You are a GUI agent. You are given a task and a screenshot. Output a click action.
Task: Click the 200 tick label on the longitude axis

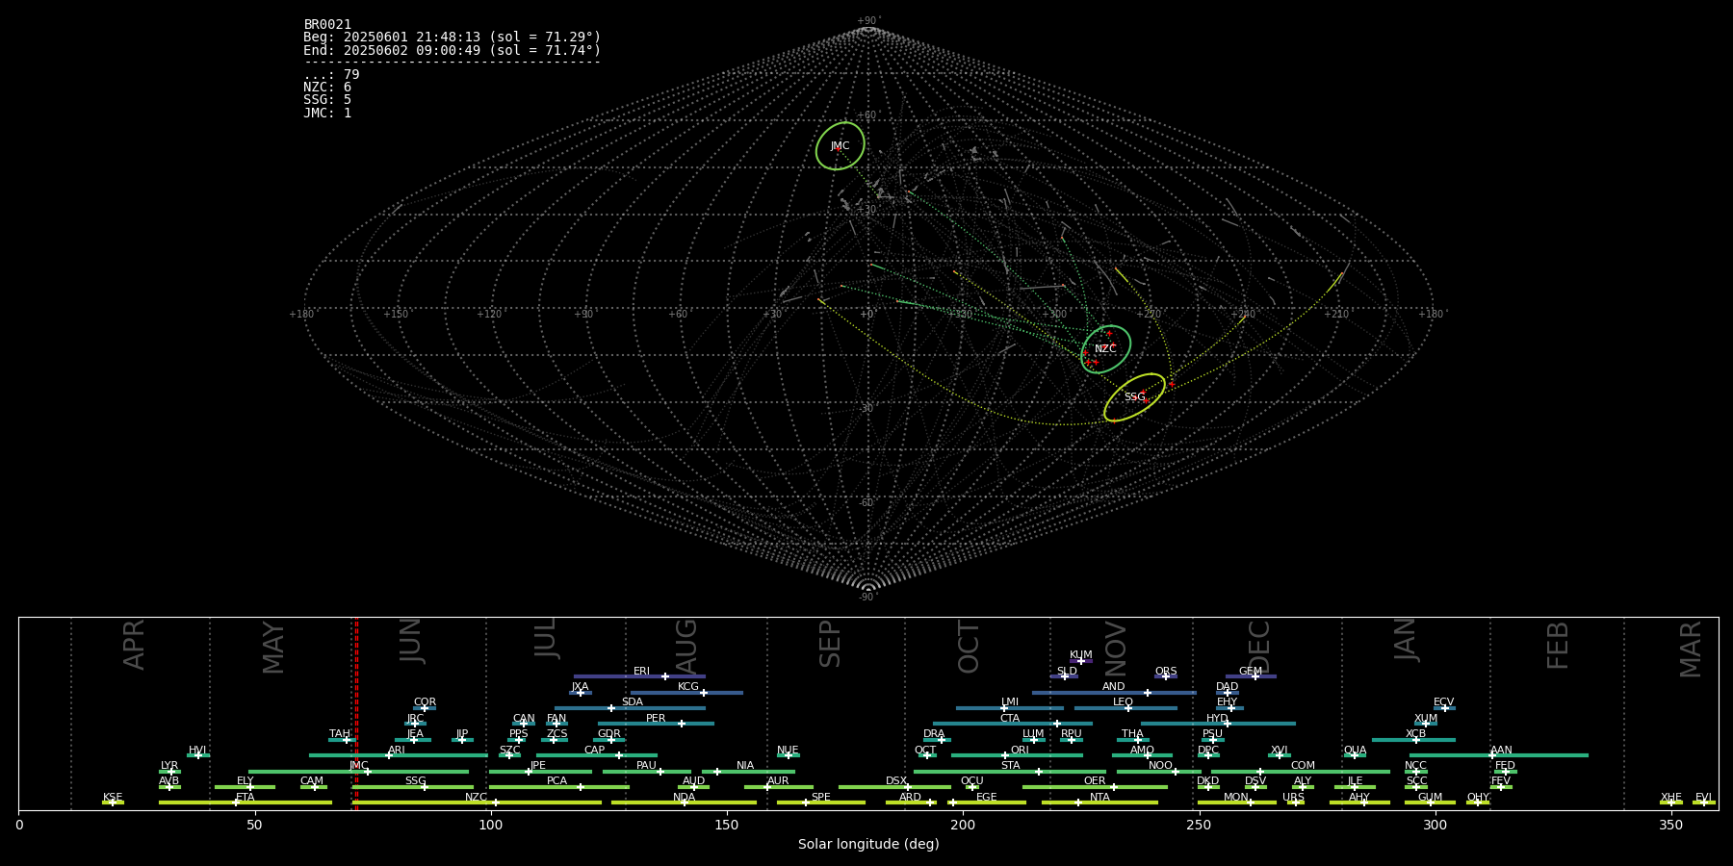tap(963, 825)
